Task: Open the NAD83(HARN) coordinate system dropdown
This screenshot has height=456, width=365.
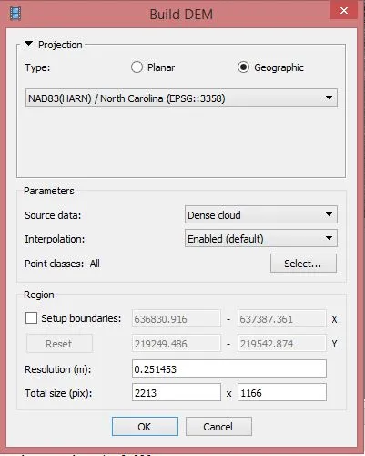Action: (181, 98)
